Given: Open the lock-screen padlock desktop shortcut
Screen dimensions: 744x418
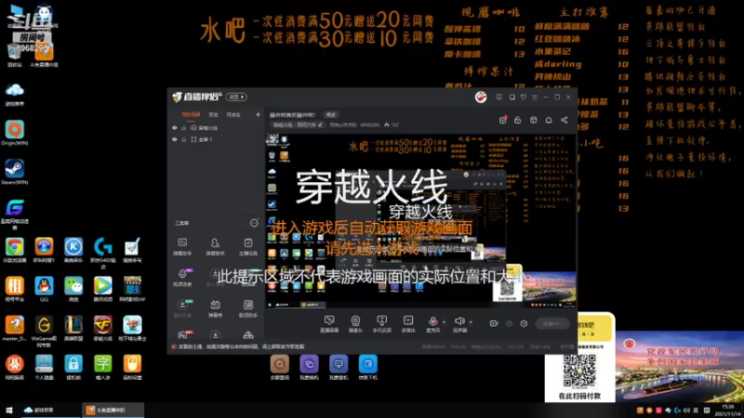Looking at the screenshot, I should [73, 367].
